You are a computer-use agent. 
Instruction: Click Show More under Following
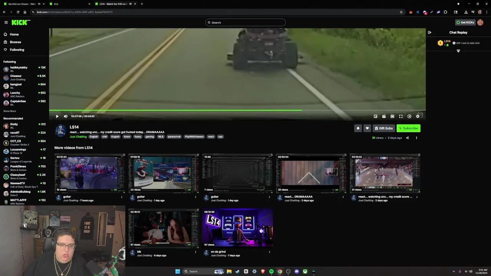(x=10, y=111)
